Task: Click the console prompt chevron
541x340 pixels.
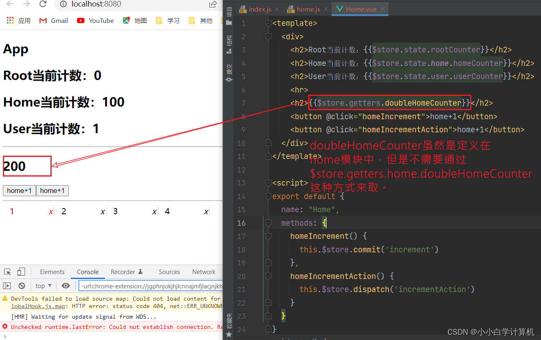Action: tap(5, 336)
